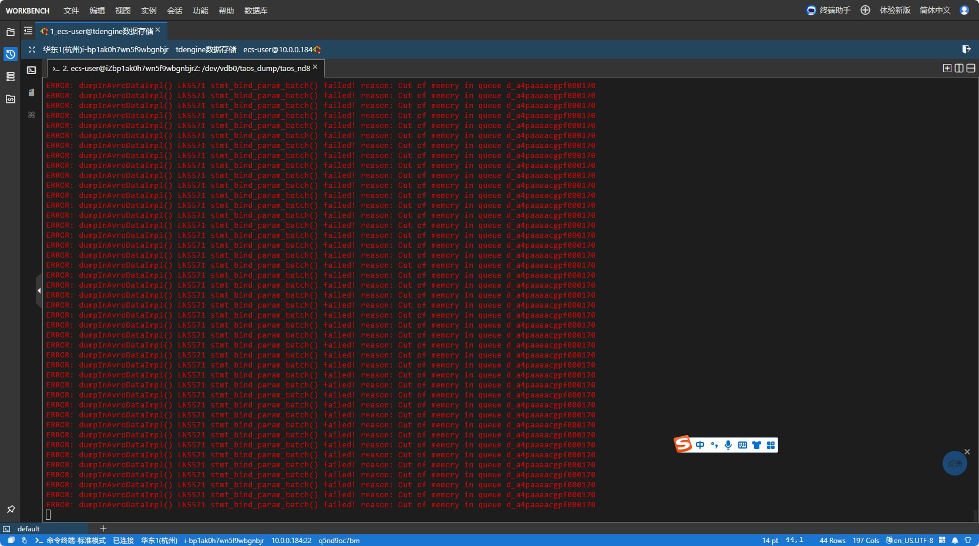Add a new session with bottom plus button

(103, 528)
